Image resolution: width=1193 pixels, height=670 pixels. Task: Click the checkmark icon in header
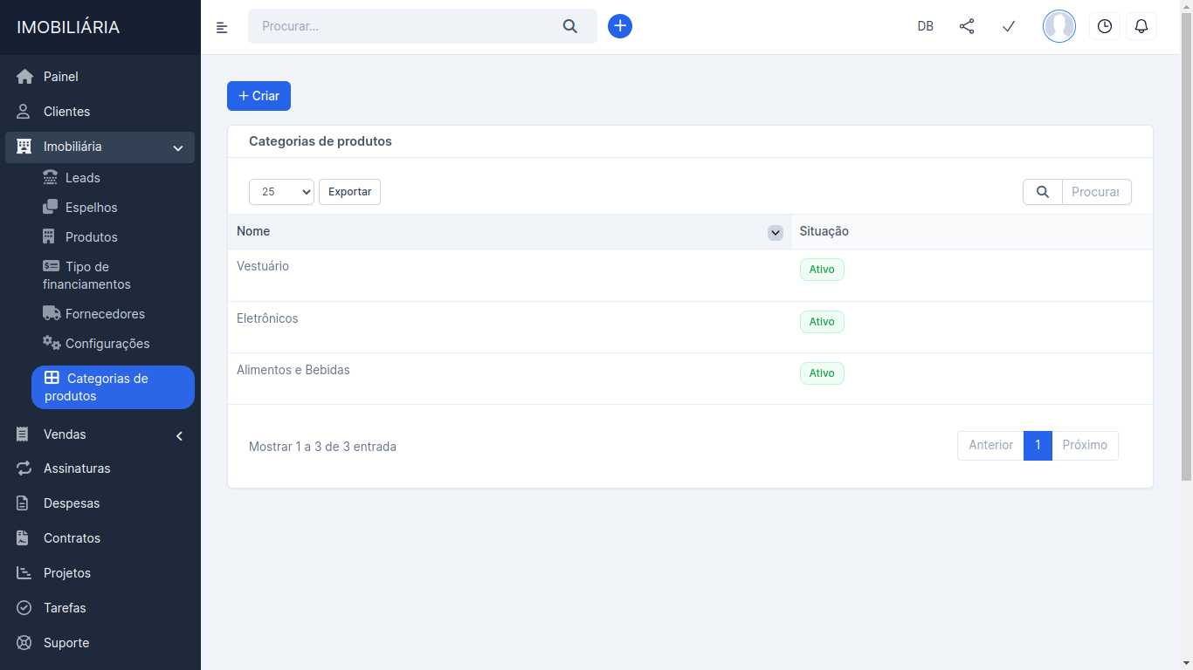[1009, 26]
